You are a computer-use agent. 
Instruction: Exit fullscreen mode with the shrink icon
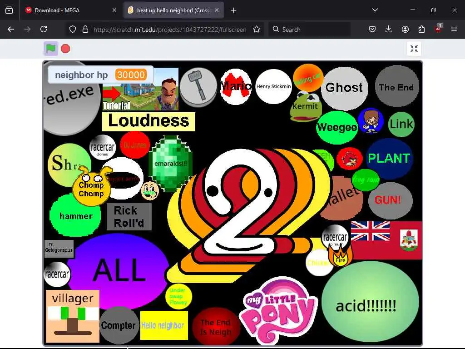pyautogui.click(x=414, y=49)
